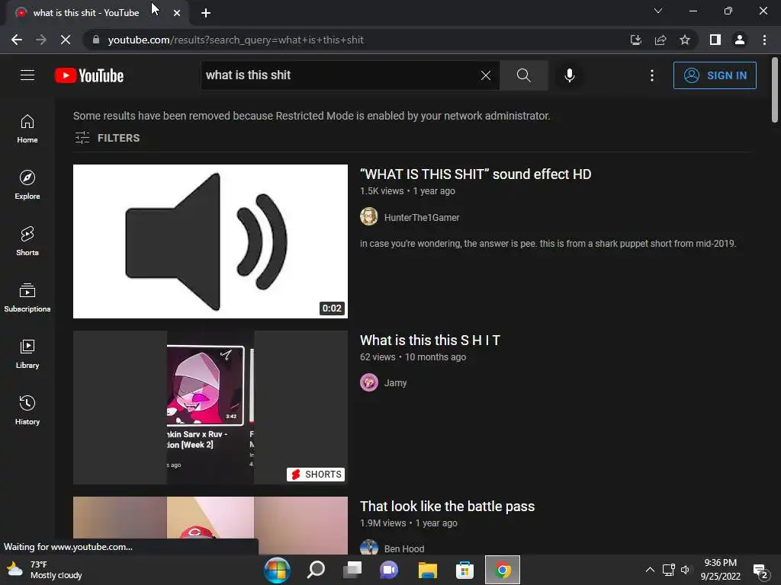Close the "what is this shit - YouTube" tab
The image size is (781, 585).
pyautogui.click(x=177, y=13)
